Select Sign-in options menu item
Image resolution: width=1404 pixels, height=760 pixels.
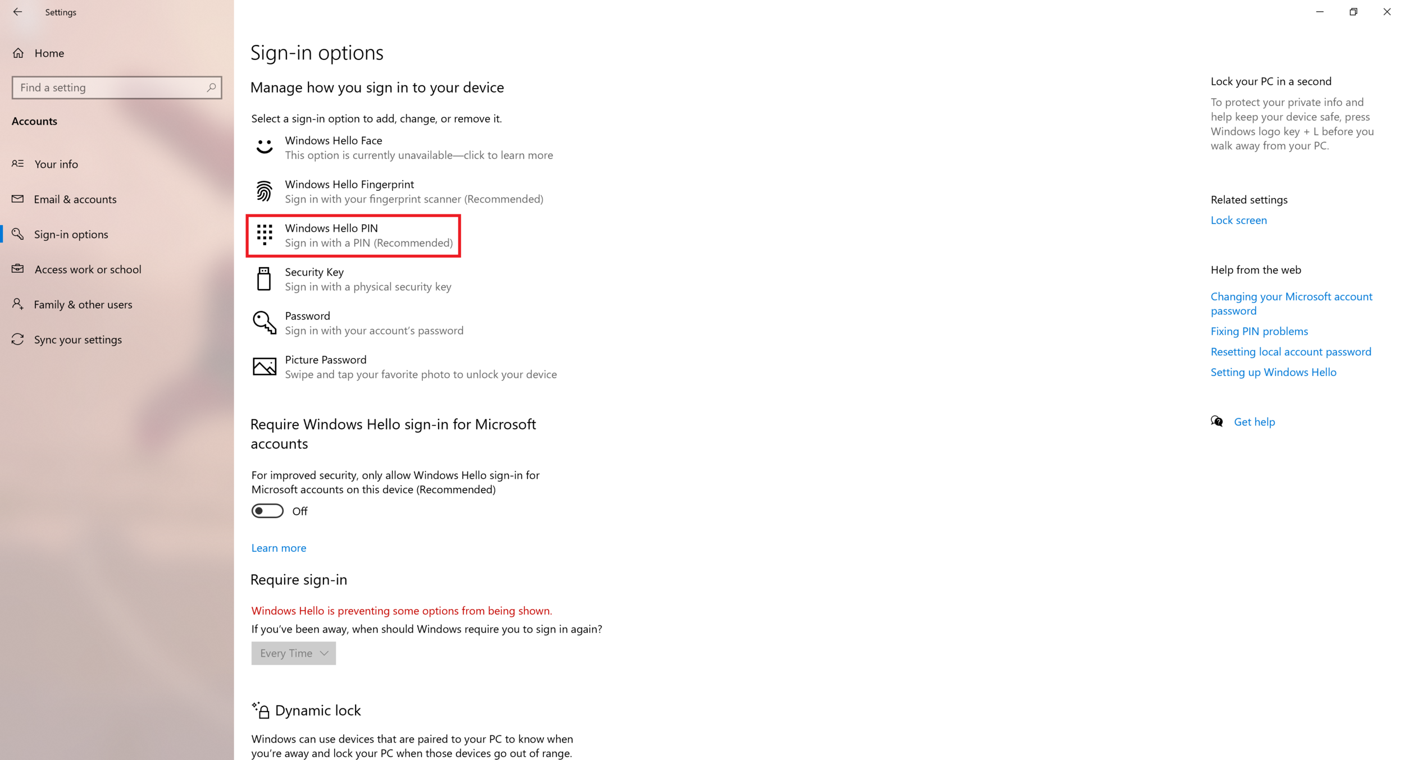[x=70, y=234]
